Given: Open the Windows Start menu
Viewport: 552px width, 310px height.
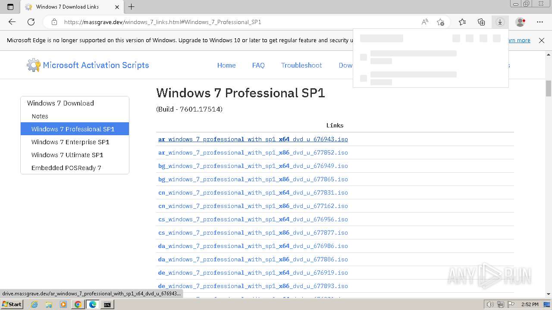Looking at the screenshot, I should tap(12, 304).
